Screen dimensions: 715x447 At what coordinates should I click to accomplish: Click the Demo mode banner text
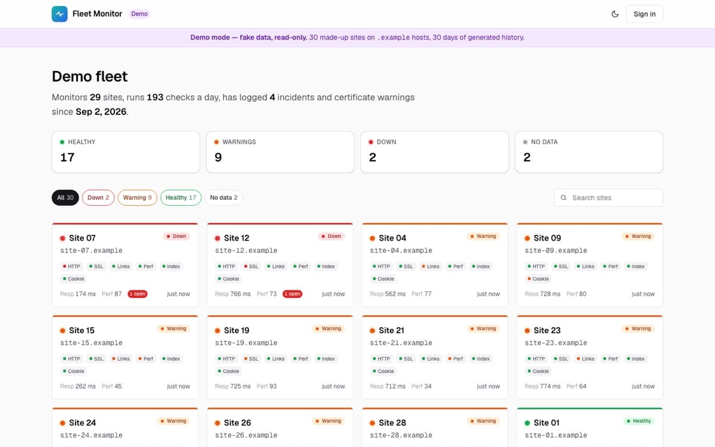click(x=357, y=37)
